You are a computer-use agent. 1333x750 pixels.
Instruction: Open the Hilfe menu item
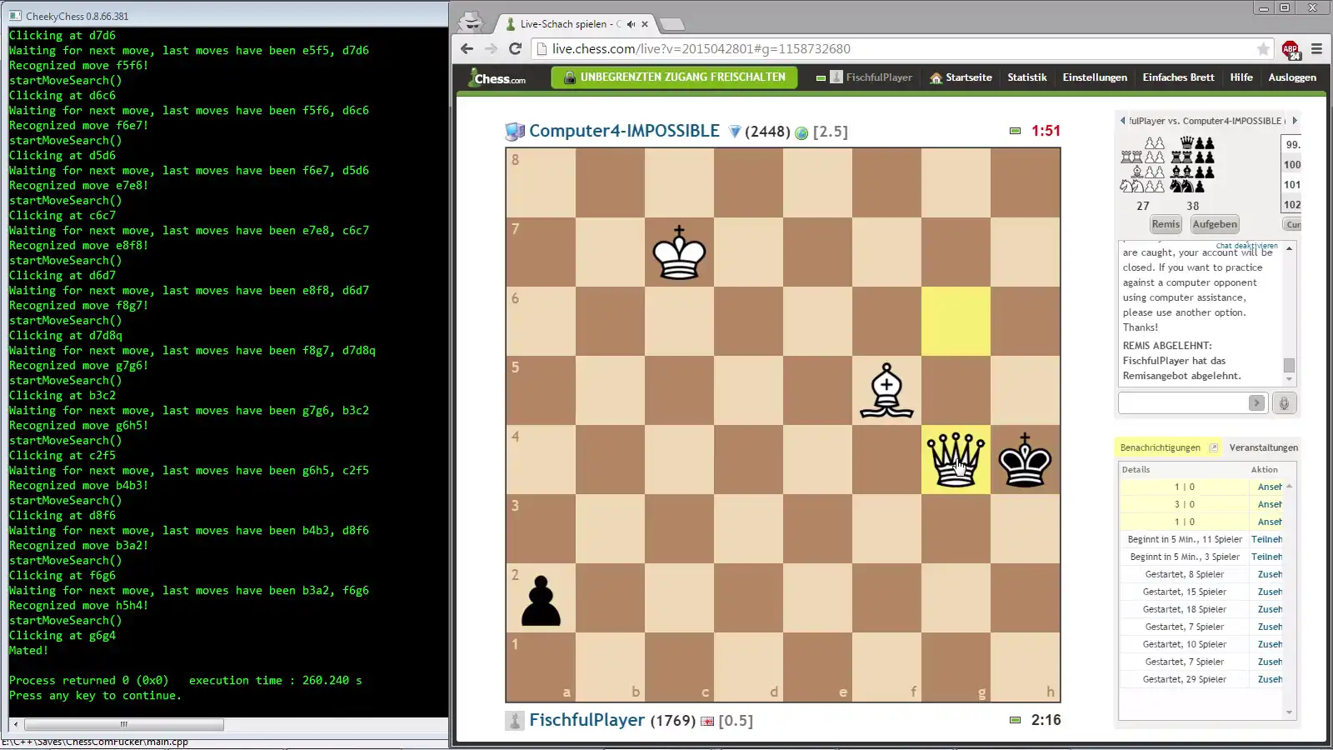coord(1241,77)
